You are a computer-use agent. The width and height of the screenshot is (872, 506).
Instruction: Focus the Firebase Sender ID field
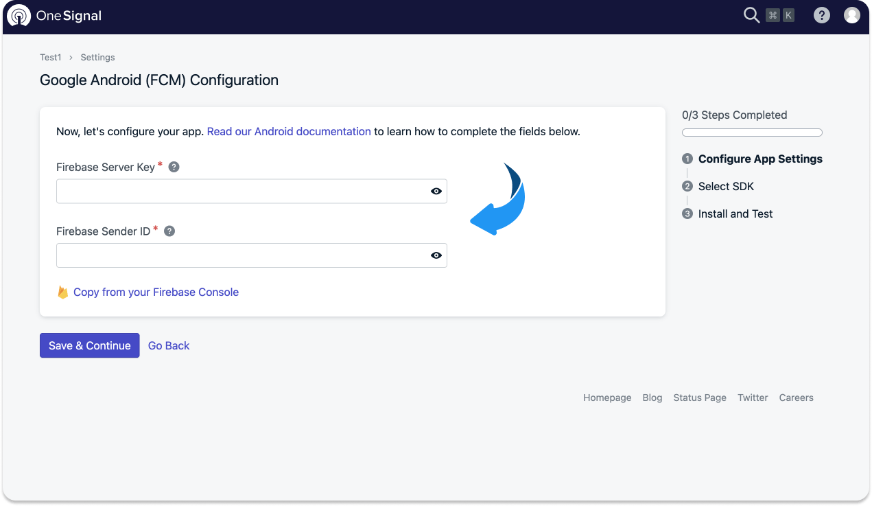(x=252, y=255)
